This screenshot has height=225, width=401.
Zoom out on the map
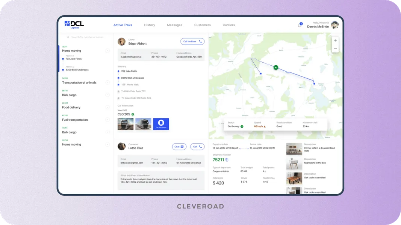click(335, 48)
